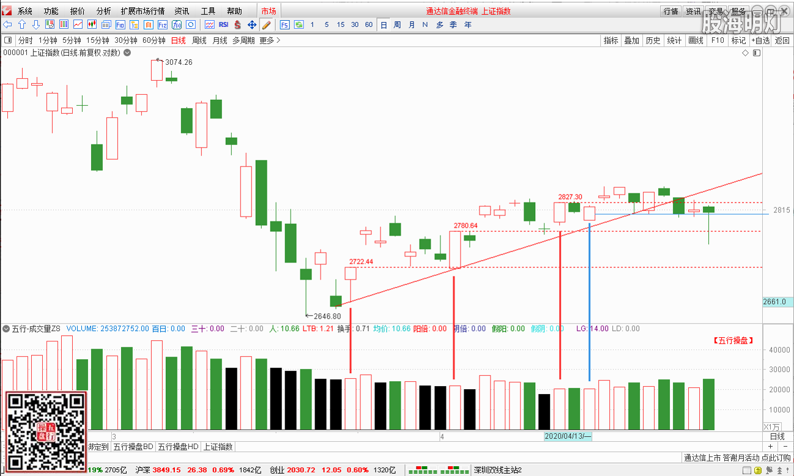The height and width of the screenshot is (476, 794).
Task: Open the f(x) formula icon
Action: tap(176, 25)
